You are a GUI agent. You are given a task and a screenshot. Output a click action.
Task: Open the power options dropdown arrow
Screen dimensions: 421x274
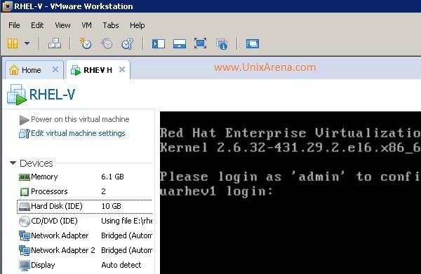(27, 43)
